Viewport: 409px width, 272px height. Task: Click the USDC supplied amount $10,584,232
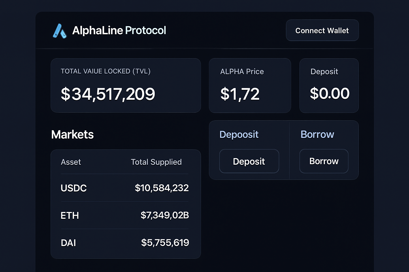tap(162, 188)
